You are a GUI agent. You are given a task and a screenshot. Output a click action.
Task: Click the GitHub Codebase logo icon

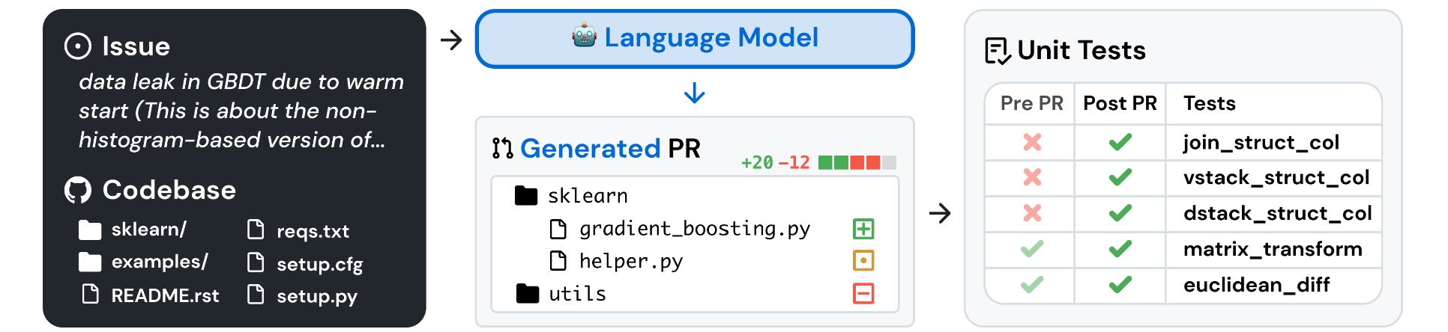(78, 190)
